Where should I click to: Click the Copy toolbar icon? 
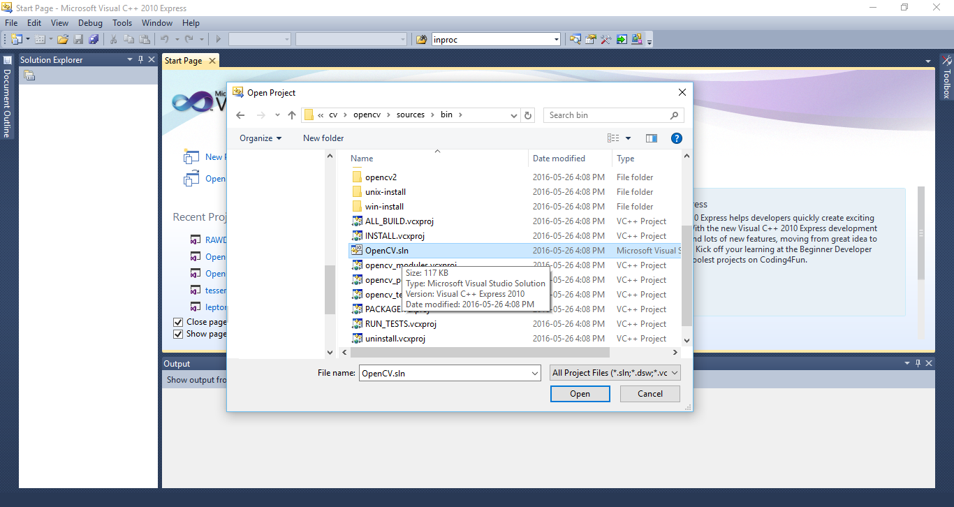pyautogui.click(x=129, y=40)
